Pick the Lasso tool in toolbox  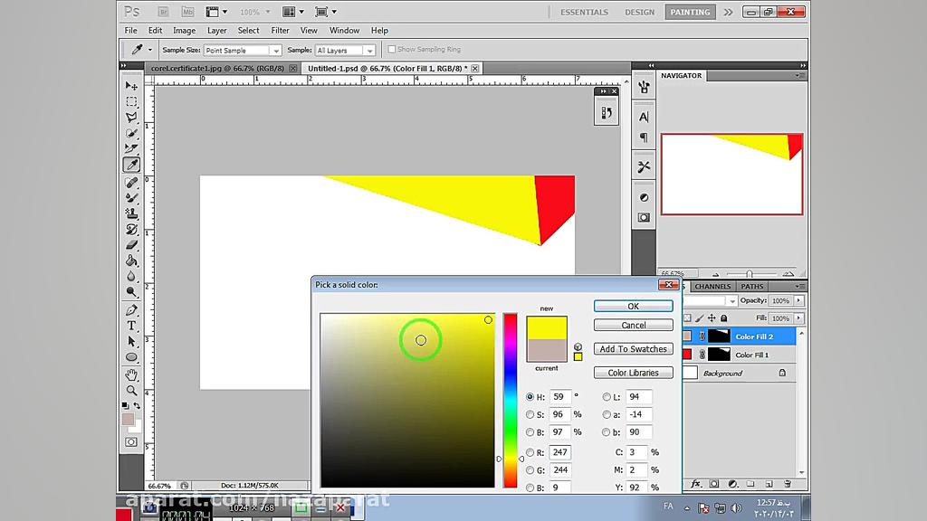click(x=131, y=117)
